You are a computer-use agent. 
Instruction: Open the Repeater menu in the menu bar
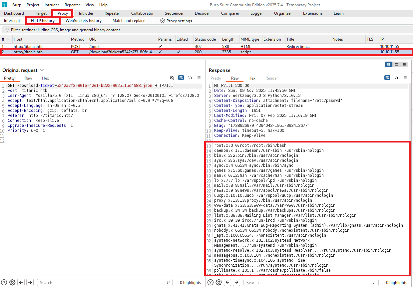tap(72, 5)
